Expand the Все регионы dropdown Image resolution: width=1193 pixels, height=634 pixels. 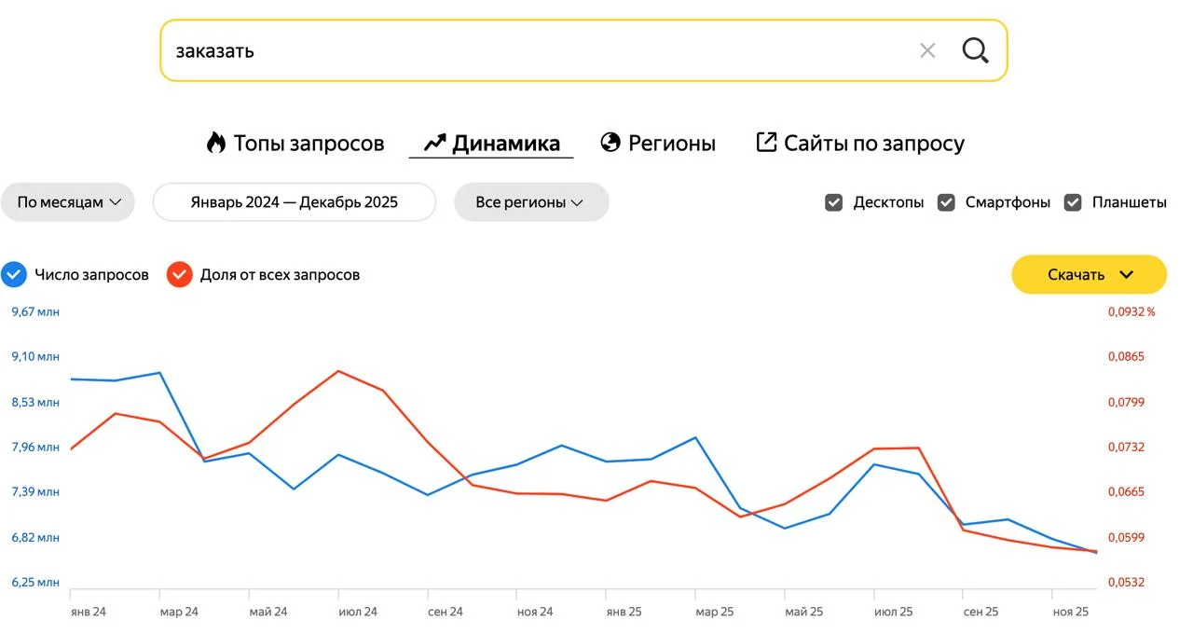(530, 202)
